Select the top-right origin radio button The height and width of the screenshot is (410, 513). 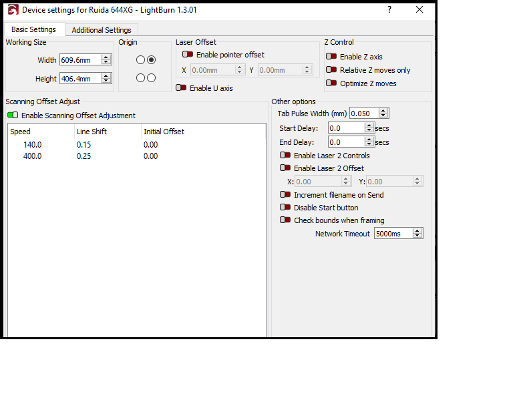(x=151, y=60)
